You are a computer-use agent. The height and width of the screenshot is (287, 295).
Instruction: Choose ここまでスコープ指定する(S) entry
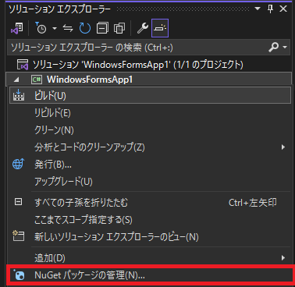point(150,220)
